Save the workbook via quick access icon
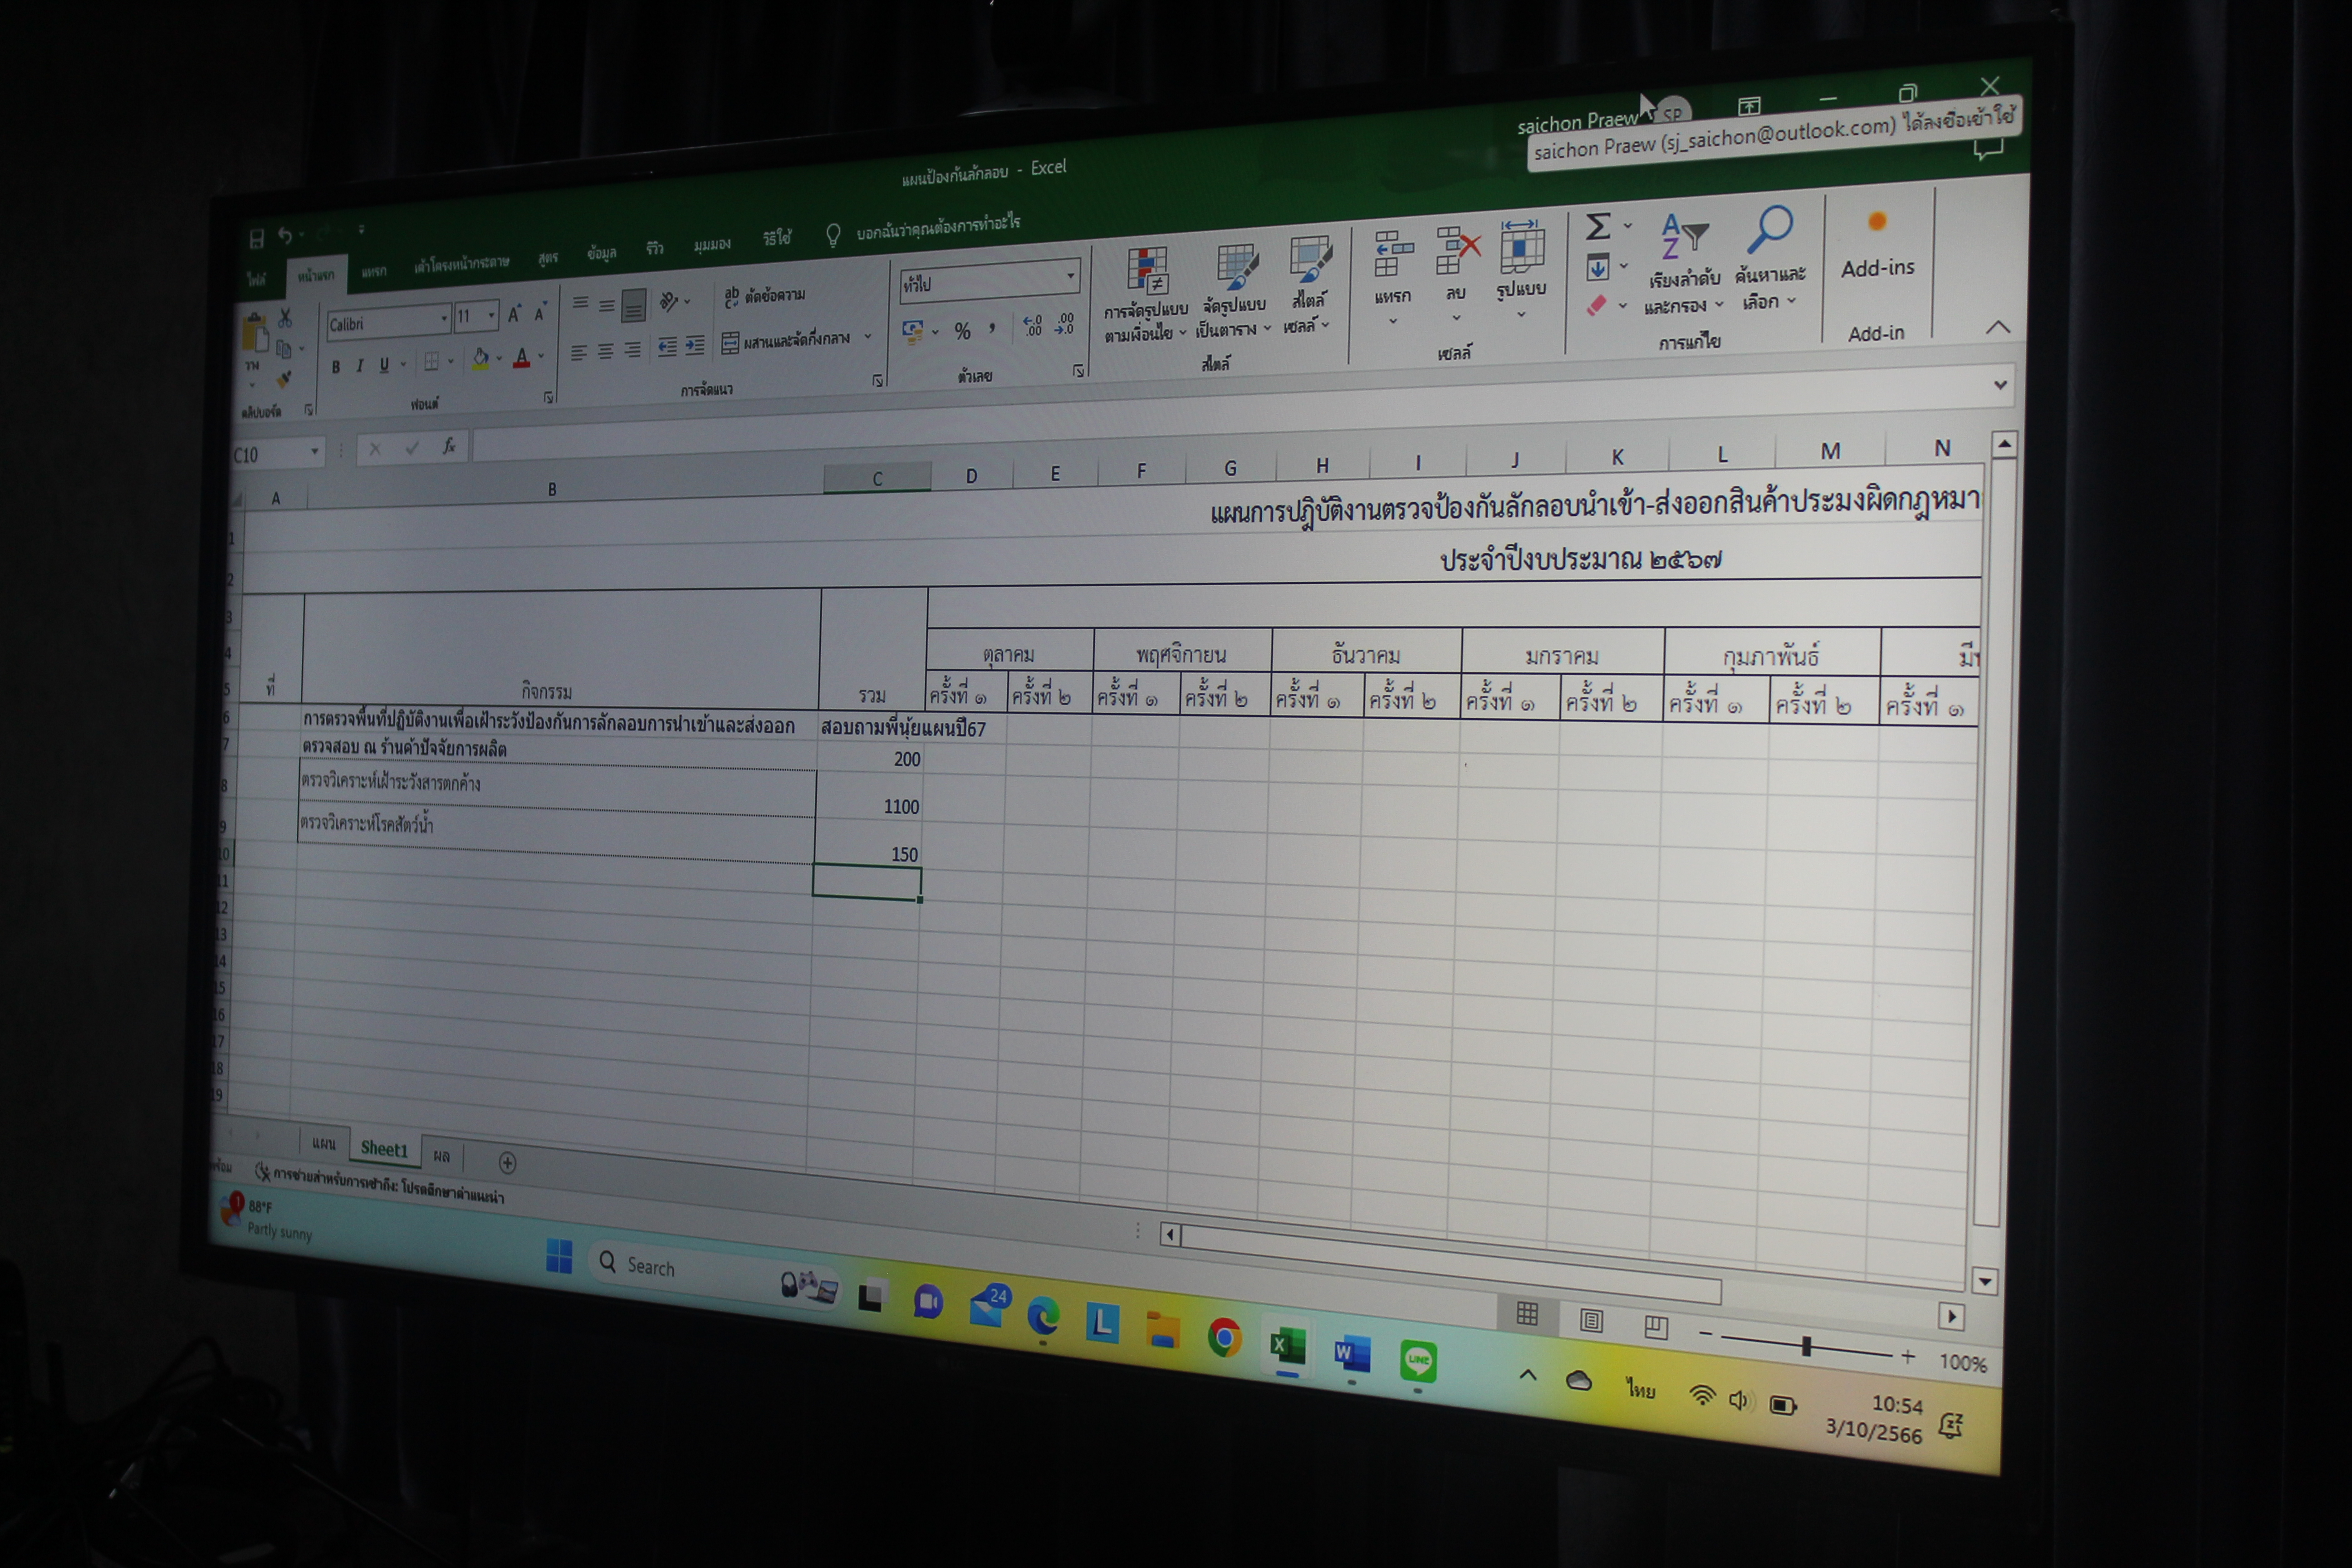This screenshot has width=2352, height=1568. [x=257, y=238]
